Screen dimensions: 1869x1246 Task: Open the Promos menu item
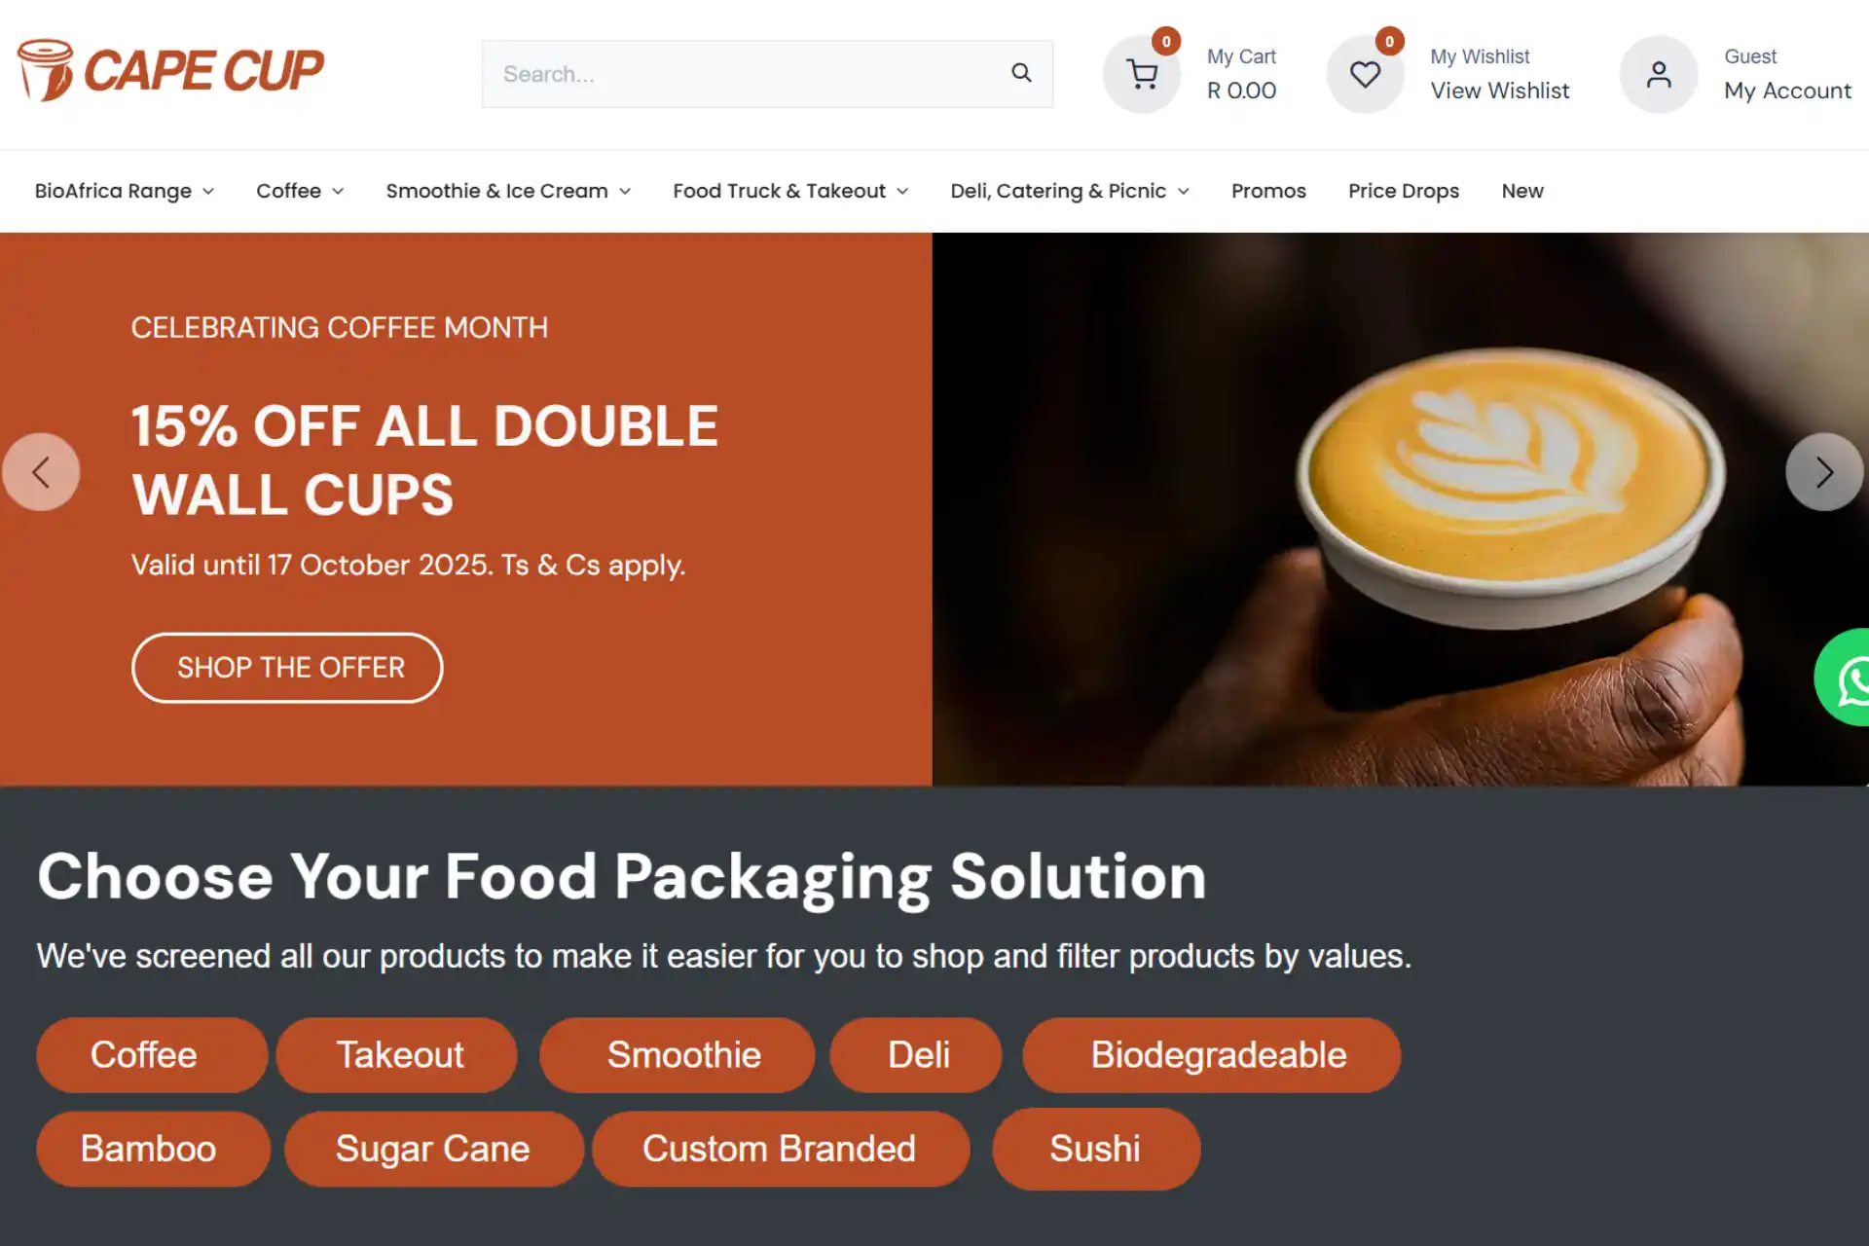[1268, 191]
